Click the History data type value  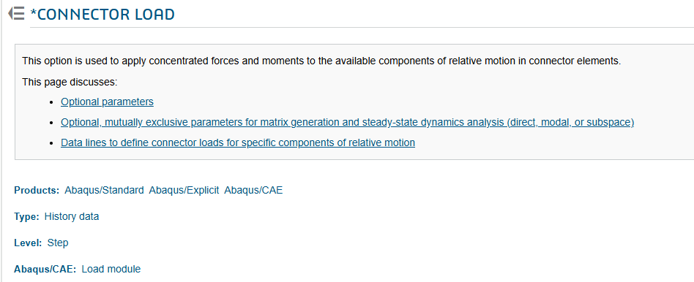point(72,216)
